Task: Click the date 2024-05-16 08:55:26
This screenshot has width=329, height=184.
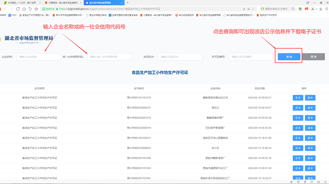Action: (x=260, y=128)
